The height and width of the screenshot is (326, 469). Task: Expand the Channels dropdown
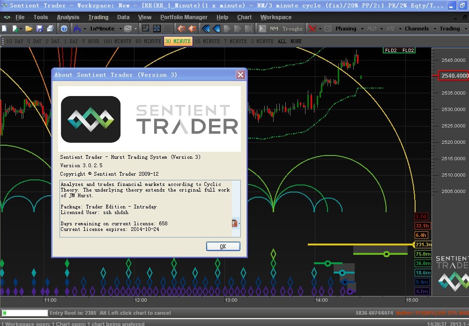coord(434,29)
